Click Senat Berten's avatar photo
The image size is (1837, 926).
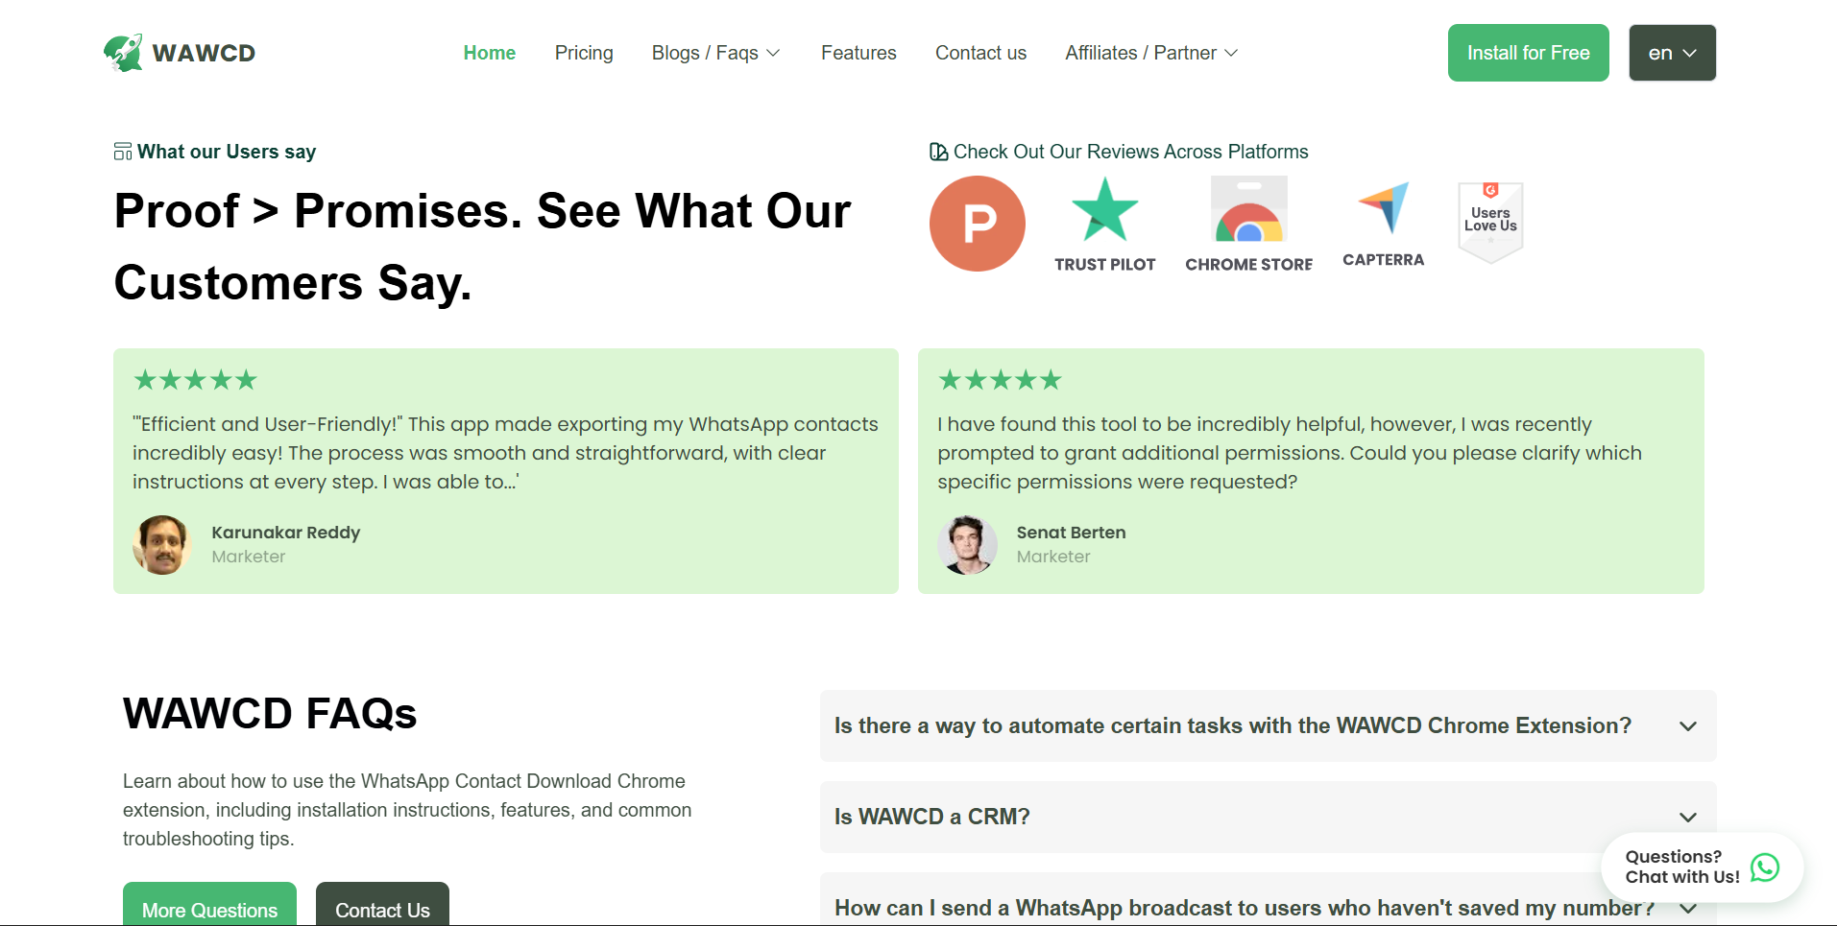click(x=967, y=545)
